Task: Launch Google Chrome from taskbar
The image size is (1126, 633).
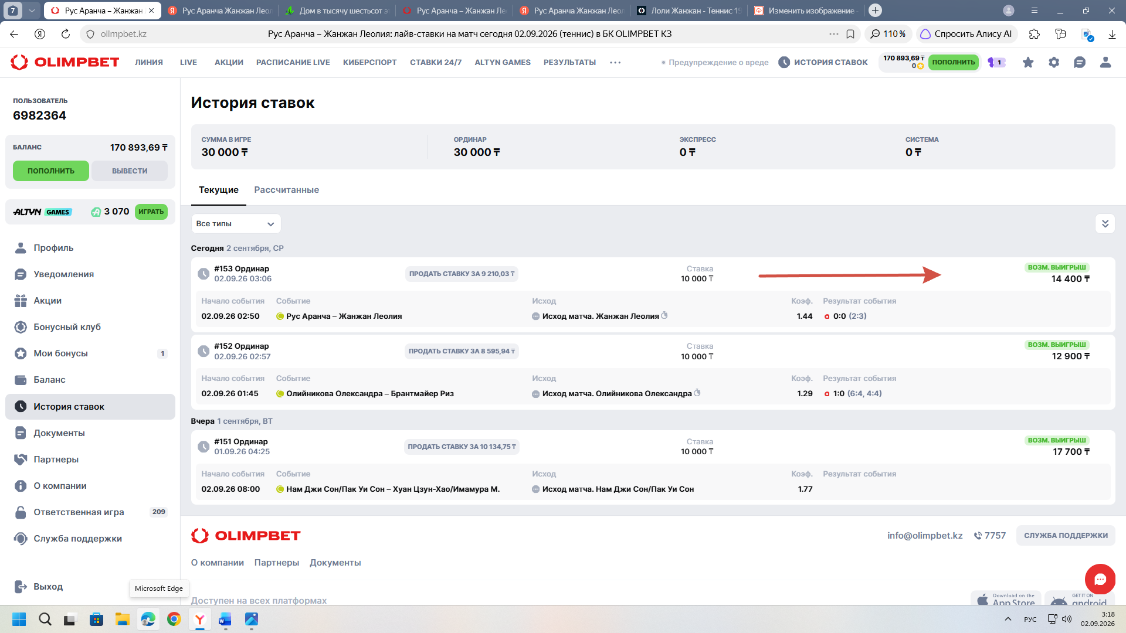Action: pyautogui.click(x=174, y=619)
